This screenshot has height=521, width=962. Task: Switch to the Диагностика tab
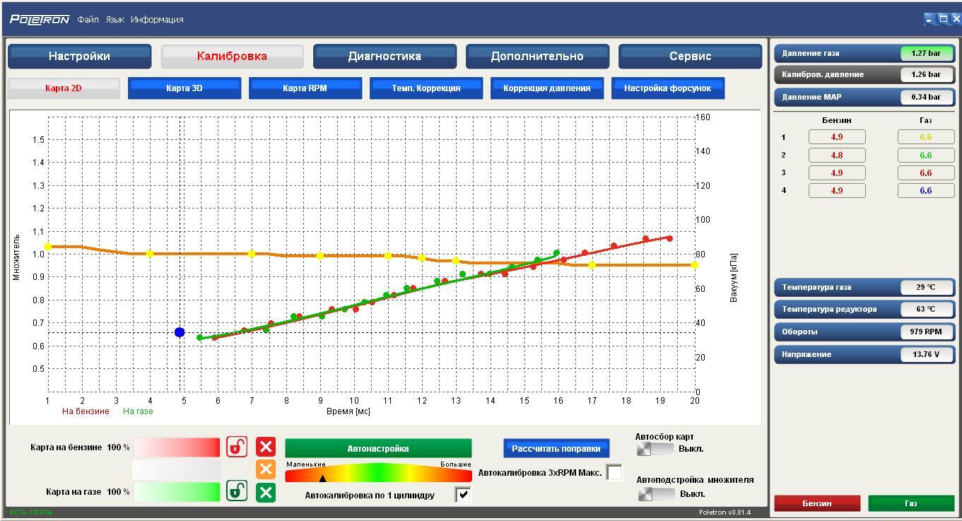(x=385, y=57)
